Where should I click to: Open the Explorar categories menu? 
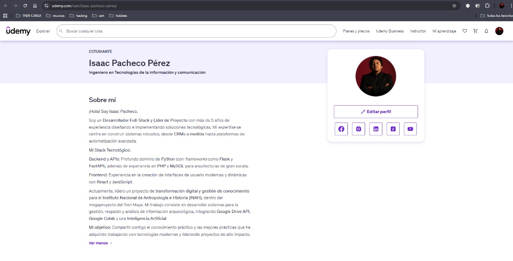[x=43, y=31]
